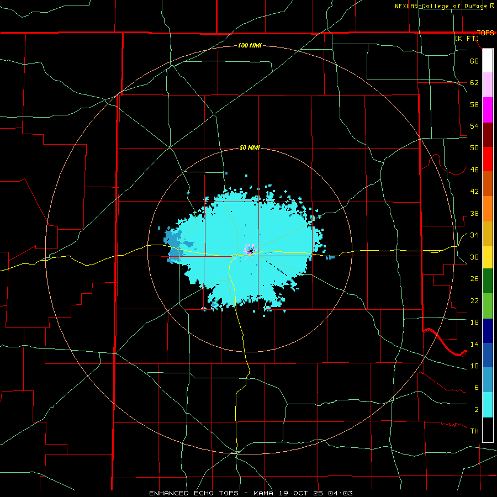Screen dimensions: 497x497
Task: Click the 14 legend value
Action: [474, 344]
